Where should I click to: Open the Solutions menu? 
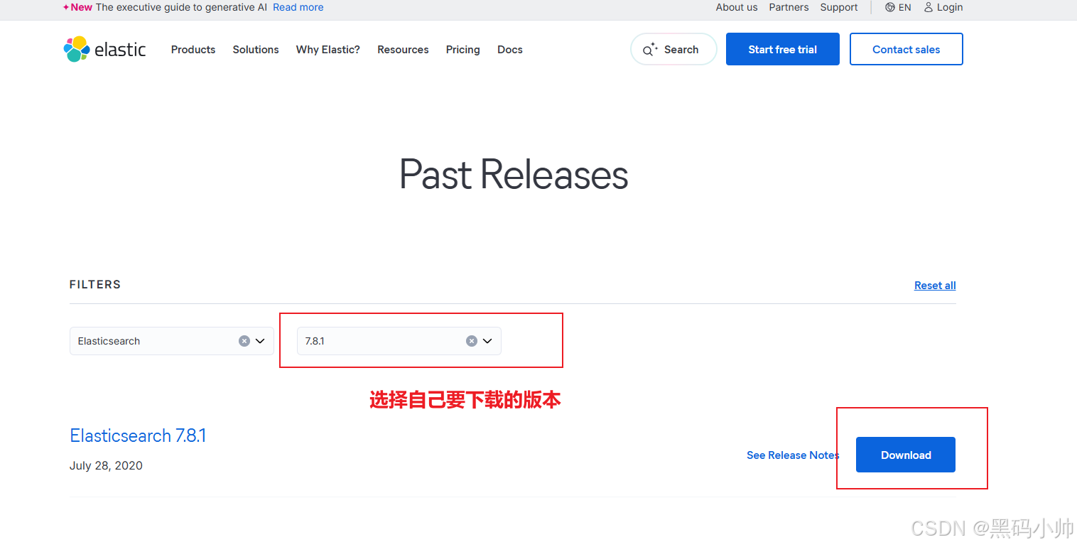[256, 50]
